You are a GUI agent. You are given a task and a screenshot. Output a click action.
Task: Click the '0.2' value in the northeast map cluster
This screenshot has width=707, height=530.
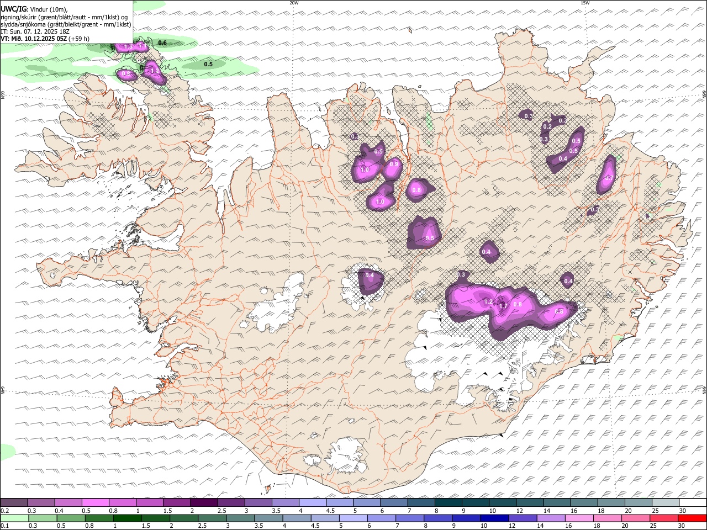click(547, 126)
